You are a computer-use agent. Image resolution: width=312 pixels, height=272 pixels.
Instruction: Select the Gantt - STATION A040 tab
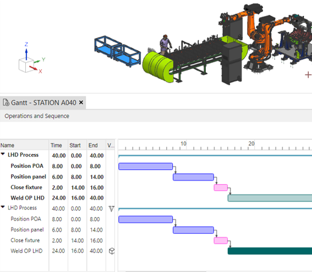43,103
